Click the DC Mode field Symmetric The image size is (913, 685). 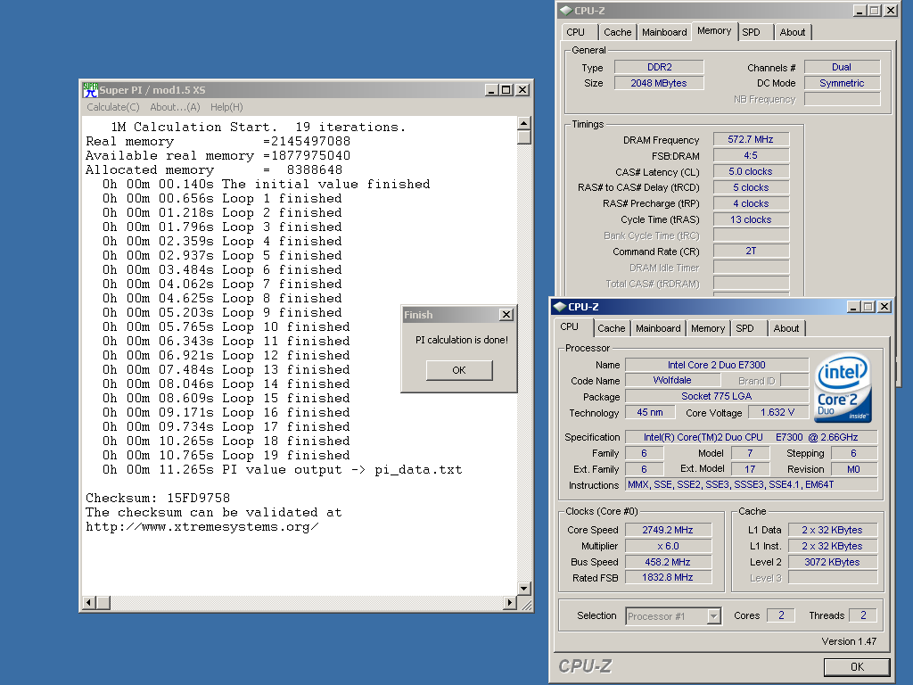point(842,83)
